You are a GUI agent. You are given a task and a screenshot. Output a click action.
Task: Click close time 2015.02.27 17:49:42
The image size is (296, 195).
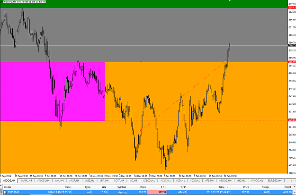coord(218,192)
